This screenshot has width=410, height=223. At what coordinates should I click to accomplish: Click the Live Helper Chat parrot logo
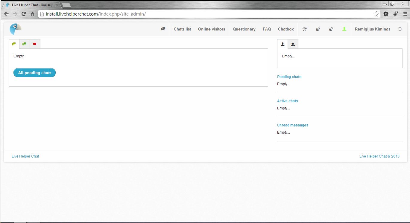coord(15,29)
